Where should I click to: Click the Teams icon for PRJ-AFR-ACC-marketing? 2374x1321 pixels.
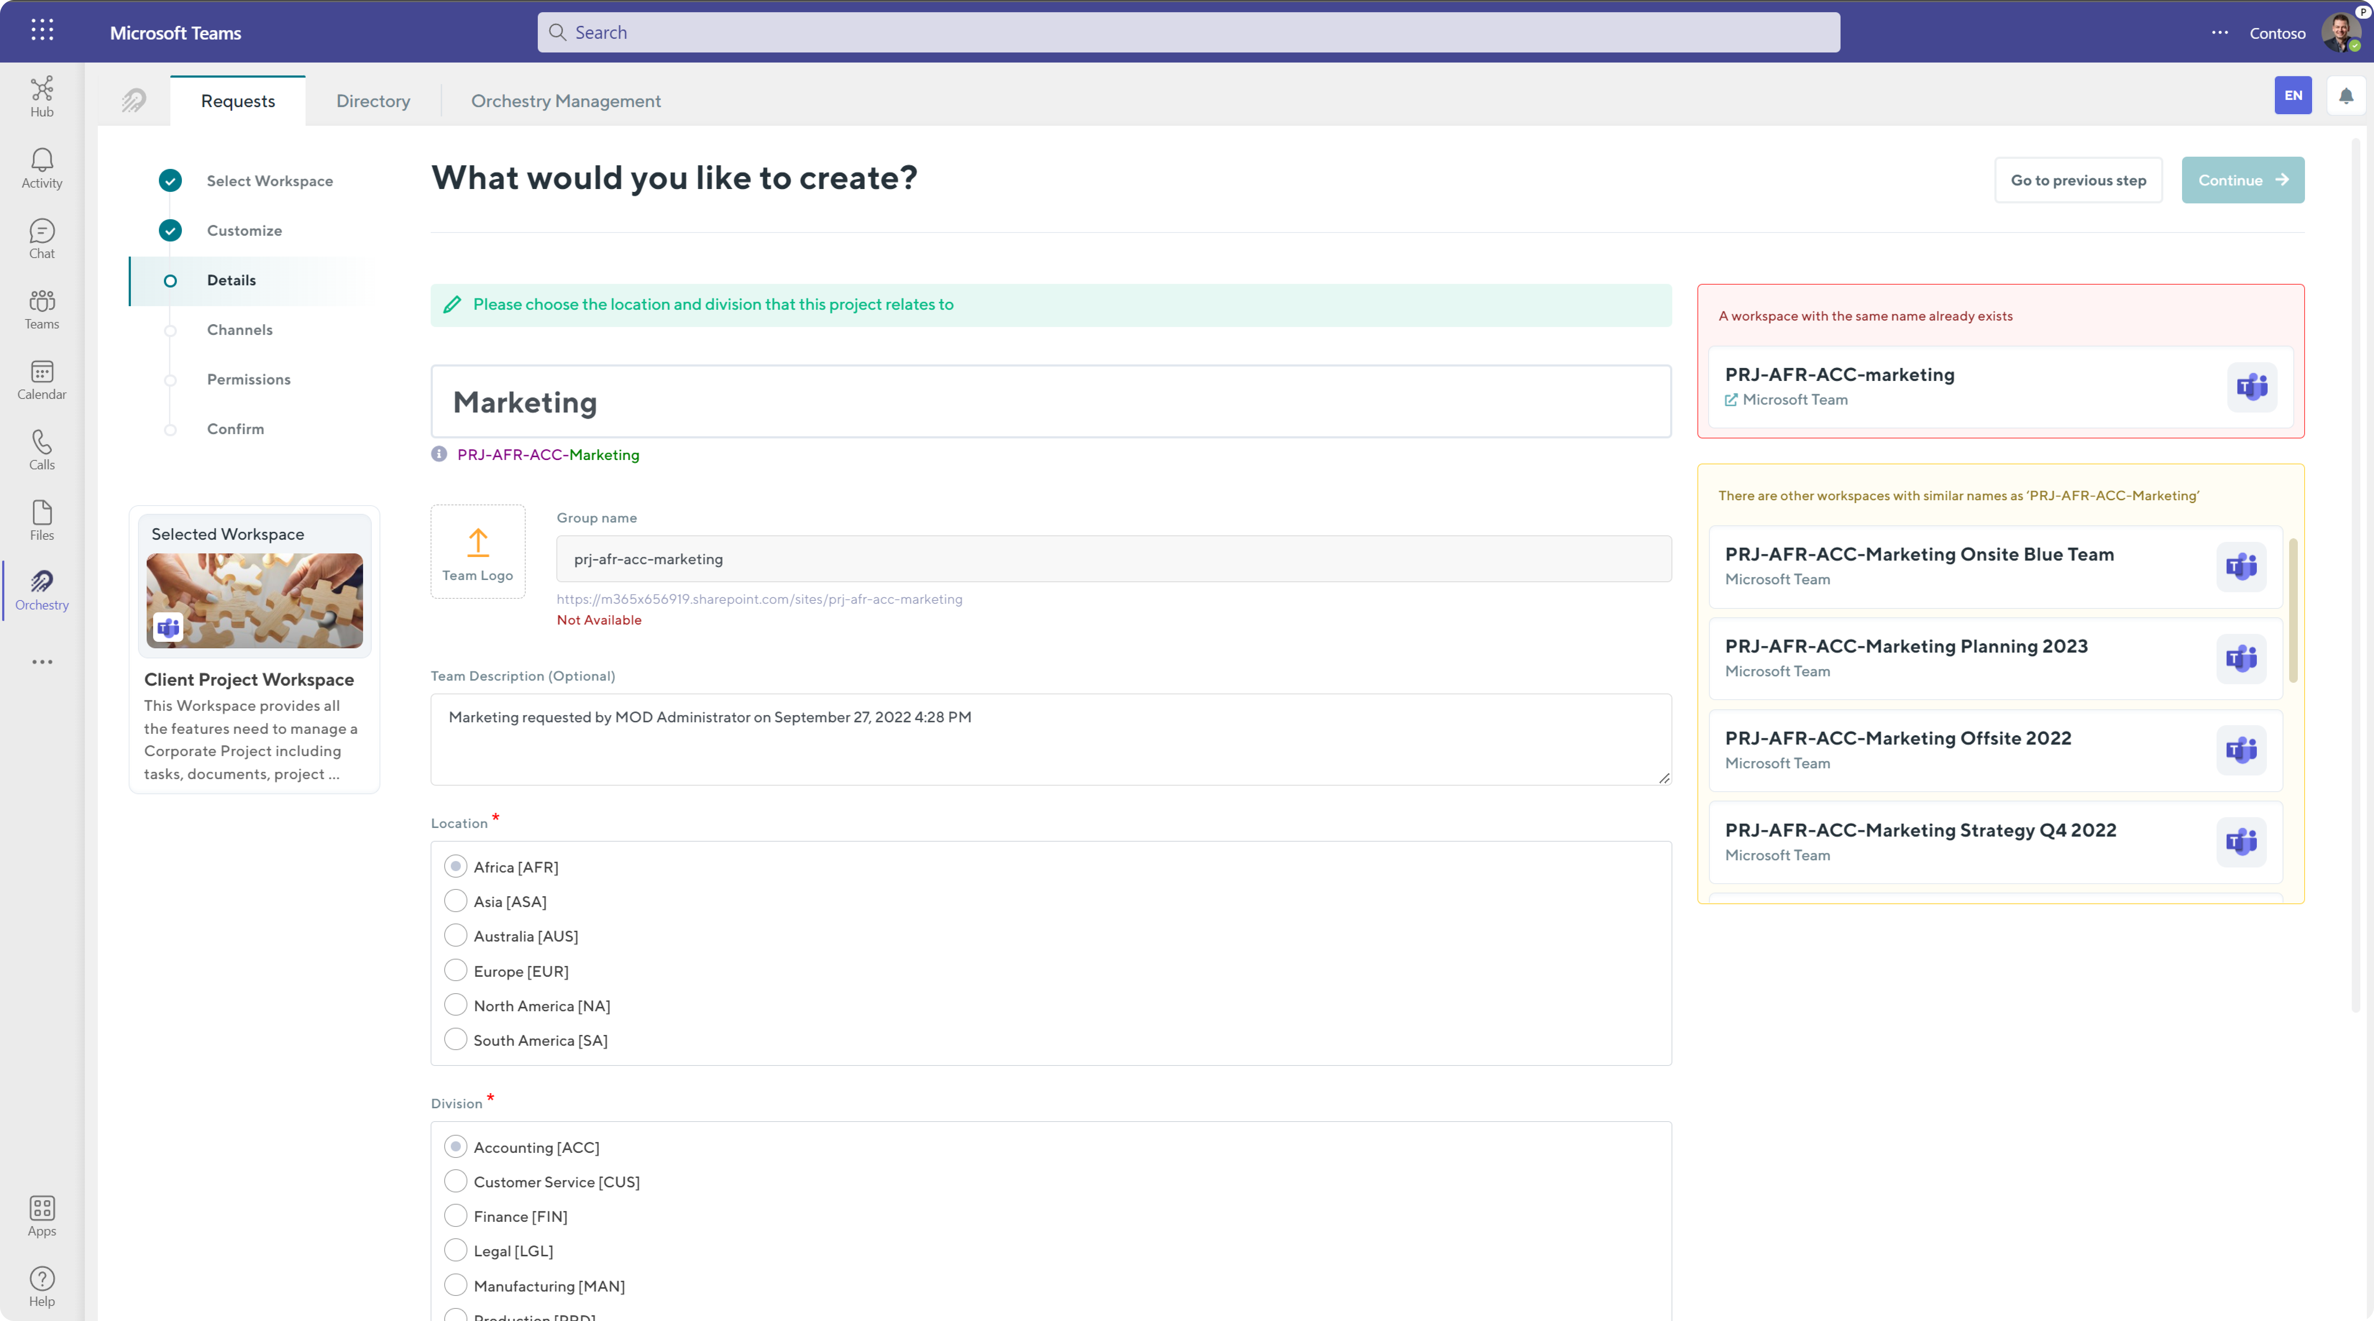[x=2251, y=387]
